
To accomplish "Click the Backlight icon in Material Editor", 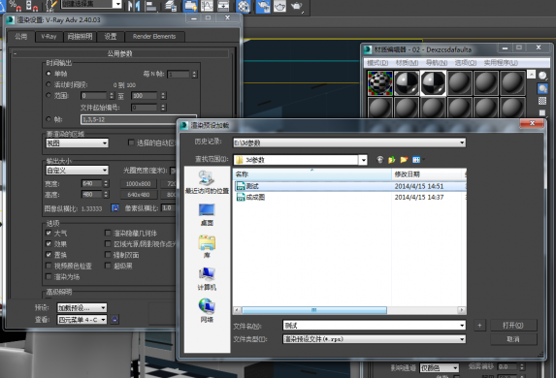I will [542, 88].
